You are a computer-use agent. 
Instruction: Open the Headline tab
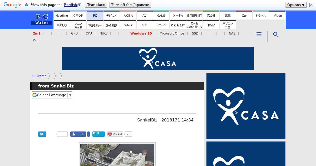tap(62, 15)
